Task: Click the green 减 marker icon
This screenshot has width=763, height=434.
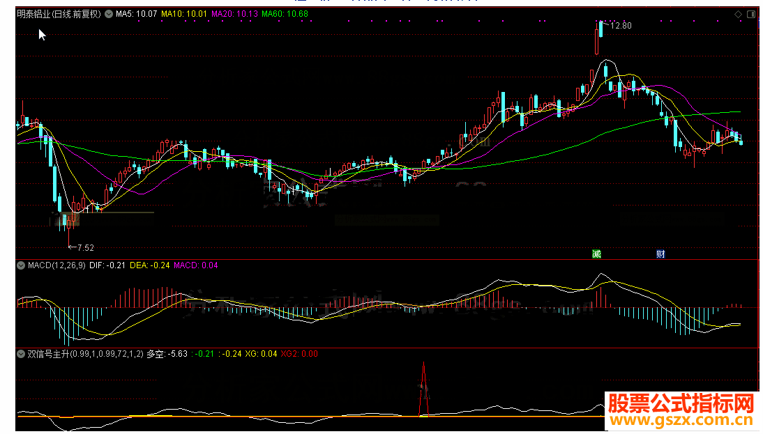Action: coord(596,254)
